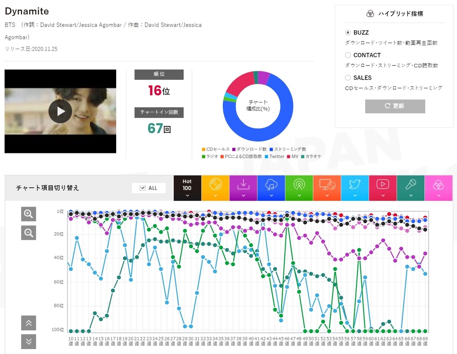This screenshot has height=354, width=457.
Task: Click the 16位 rank value
Action: [x=159, y=91]
